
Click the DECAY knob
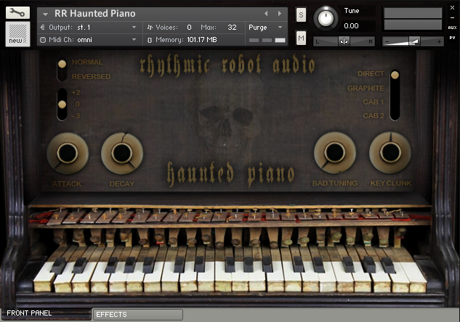[x=122, y=153]
